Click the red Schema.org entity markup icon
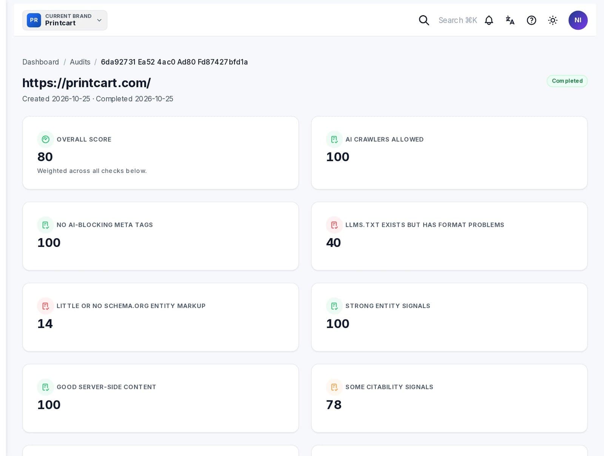The width and height of the screenshot is (604, 456). pos(46,306)
